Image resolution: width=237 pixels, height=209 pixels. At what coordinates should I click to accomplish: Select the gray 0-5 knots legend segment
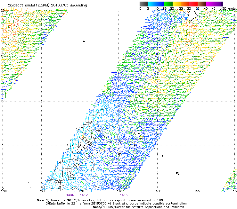[x=143, y=4]
